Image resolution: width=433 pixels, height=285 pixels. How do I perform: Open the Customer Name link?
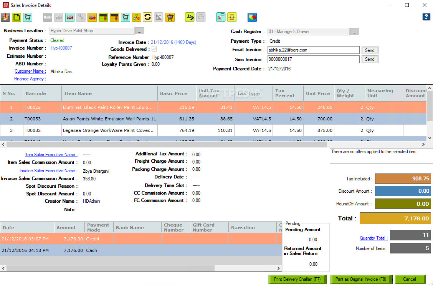30,71
